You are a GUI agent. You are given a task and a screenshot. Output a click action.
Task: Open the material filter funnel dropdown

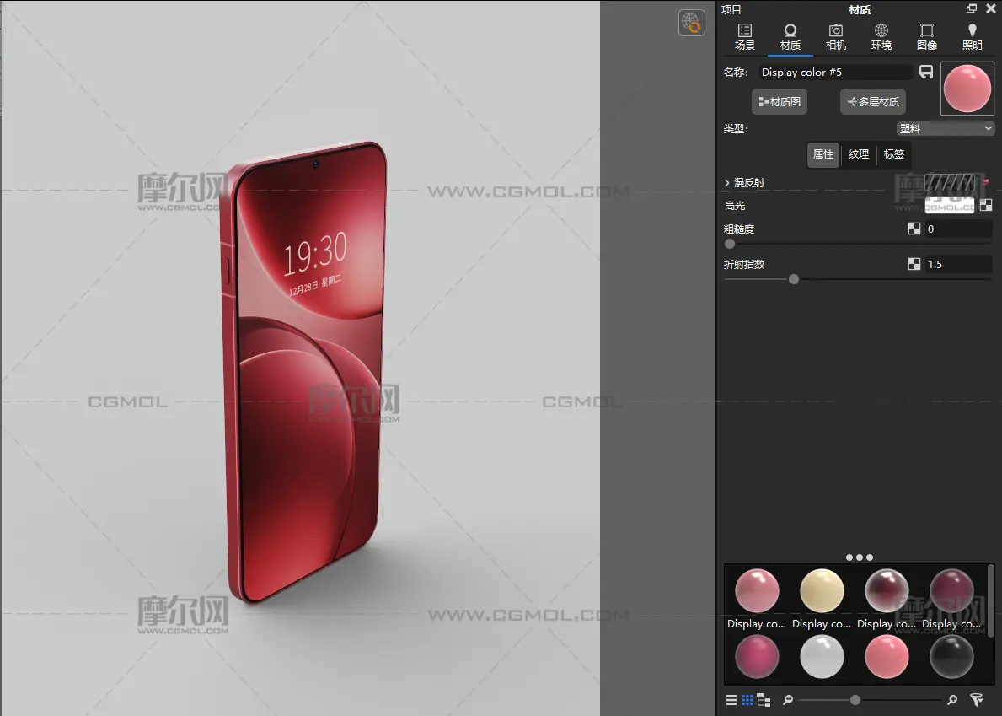point(977,700)
